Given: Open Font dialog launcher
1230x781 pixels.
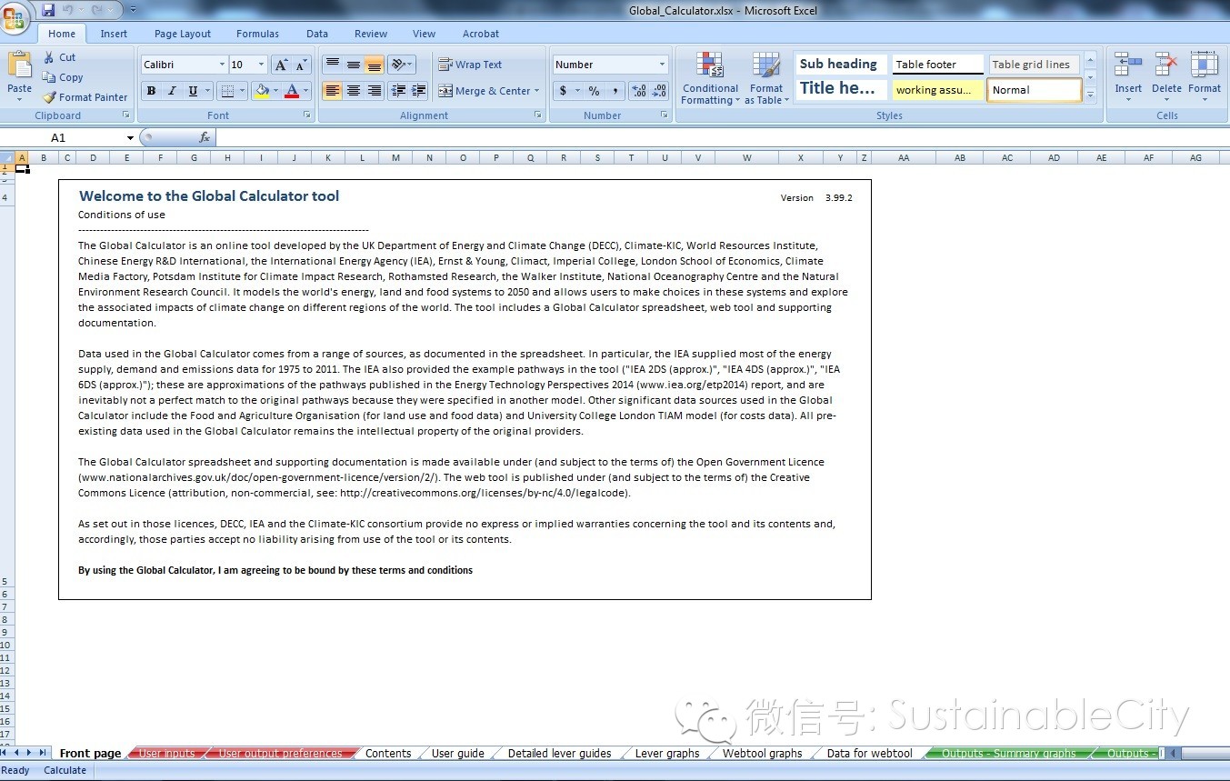Looking at the screenshot, I should pyautogui.click(x=307, y=115).
